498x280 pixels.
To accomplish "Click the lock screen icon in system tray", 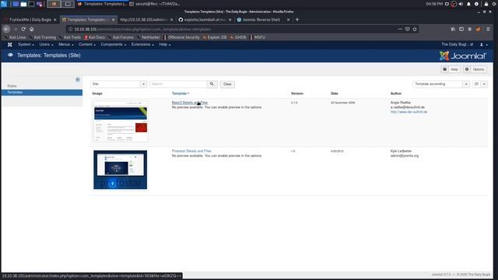I will (x=486, y=4).
